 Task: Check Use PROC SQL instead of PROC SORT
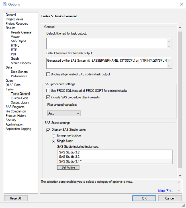48,91
